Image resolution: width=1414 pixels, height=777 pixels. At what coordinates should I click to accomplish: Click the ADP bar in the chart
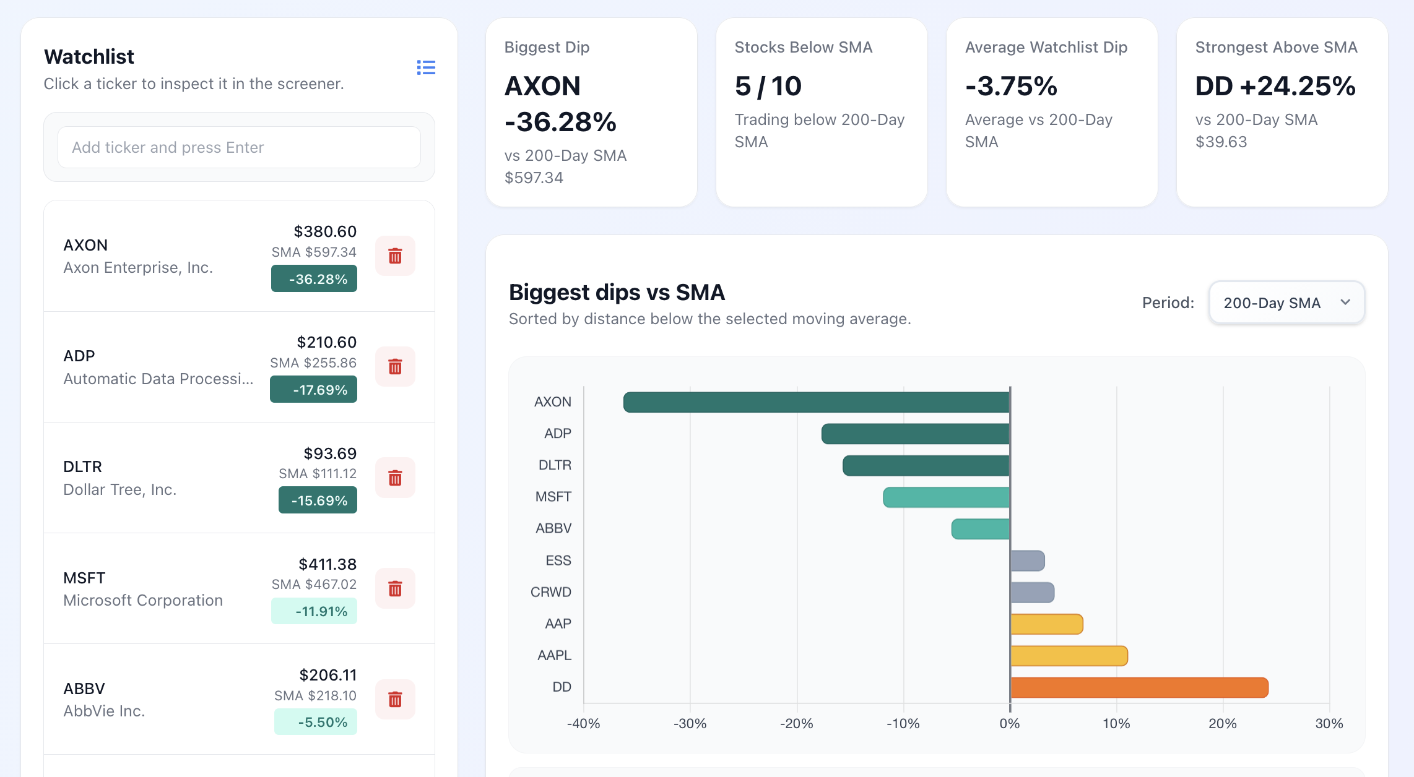tap(916, 434)
